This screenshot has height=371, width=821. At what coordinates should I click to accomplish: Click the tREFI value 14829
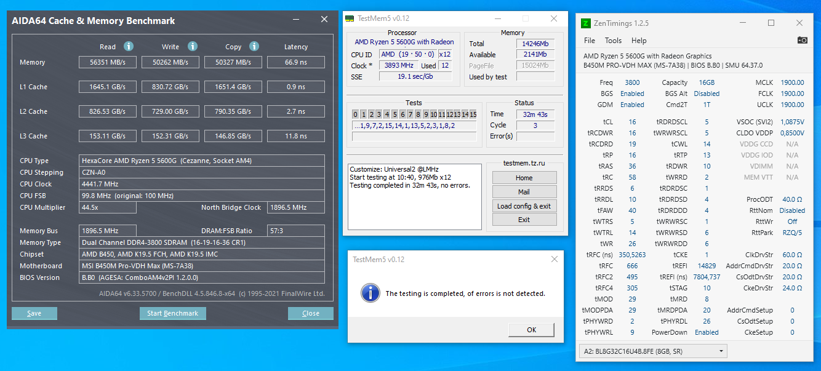point(707,266)
